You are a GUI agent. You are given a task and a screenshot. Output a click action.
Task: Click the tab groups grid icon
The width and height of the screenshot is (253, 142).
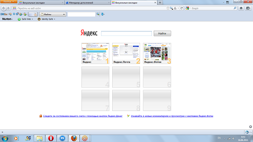[227, 3]
